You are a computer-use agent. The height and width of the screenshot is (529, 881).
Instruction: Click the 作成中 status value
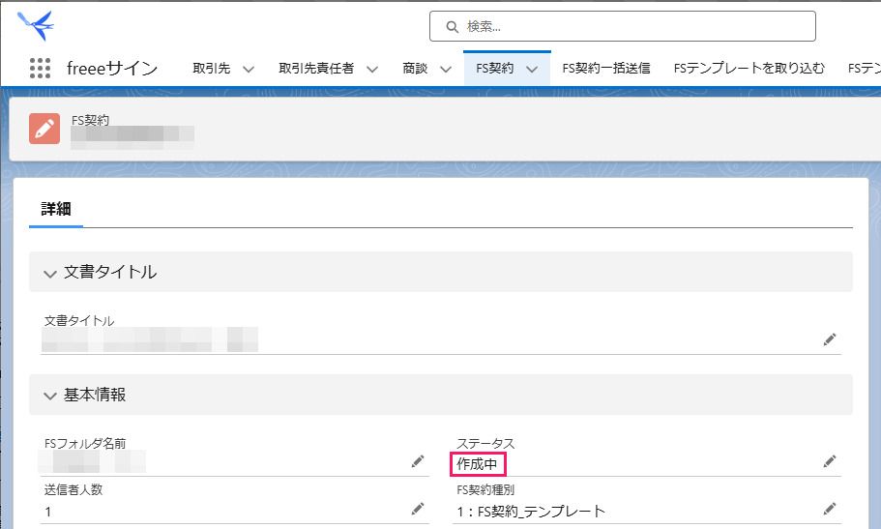(477, 464)
